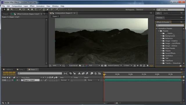The image size is (186, 105).
Task: Open the File menu
Action: point(3,6)
